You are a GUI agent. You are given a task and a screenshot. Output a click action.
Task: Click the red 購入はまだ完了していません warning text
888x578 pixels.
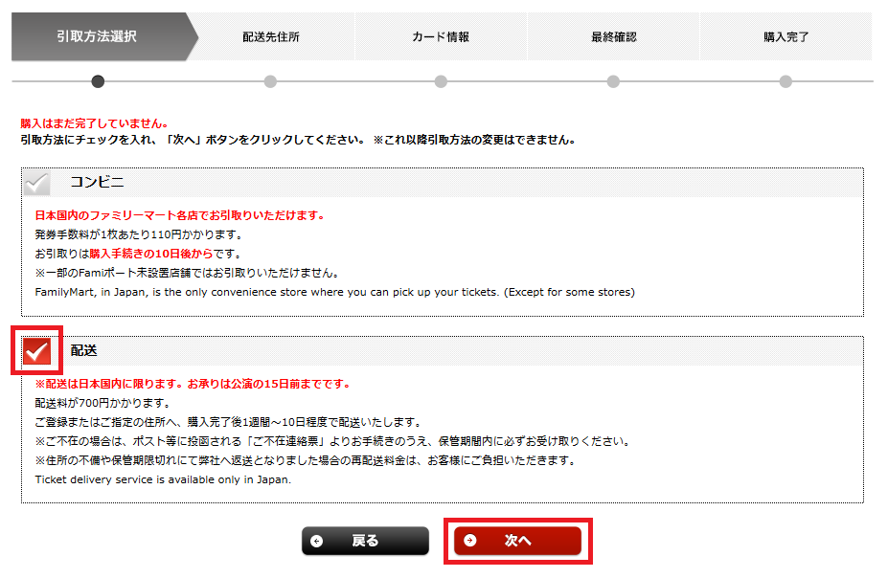point(95,123)
